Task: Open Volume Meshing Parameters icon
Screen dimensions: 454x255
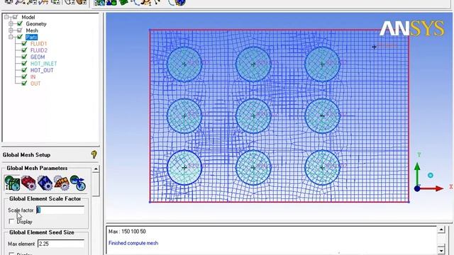Action: 45,183
